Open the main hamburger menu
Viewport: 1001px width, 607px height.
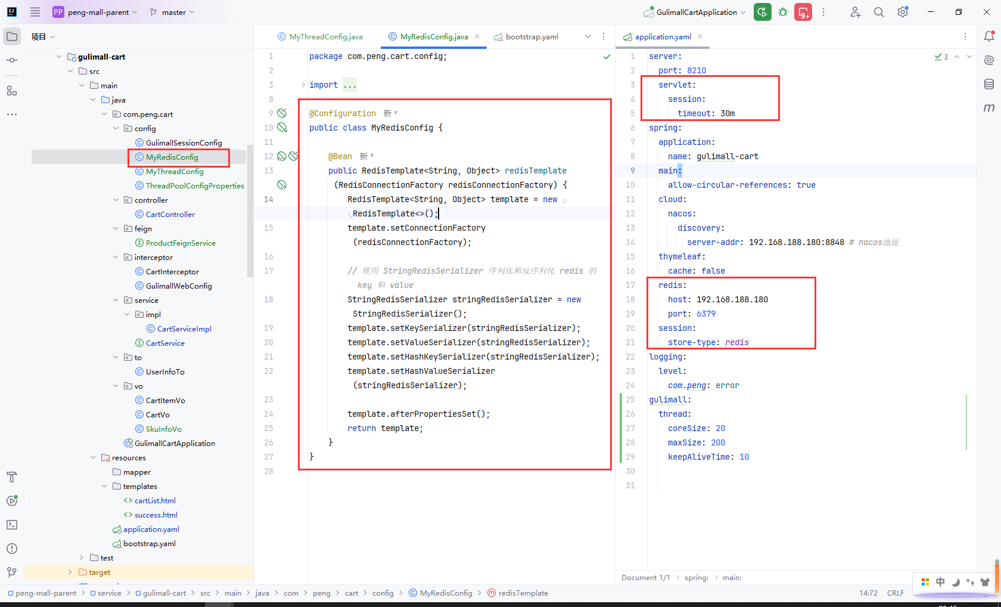coord(35,12)
